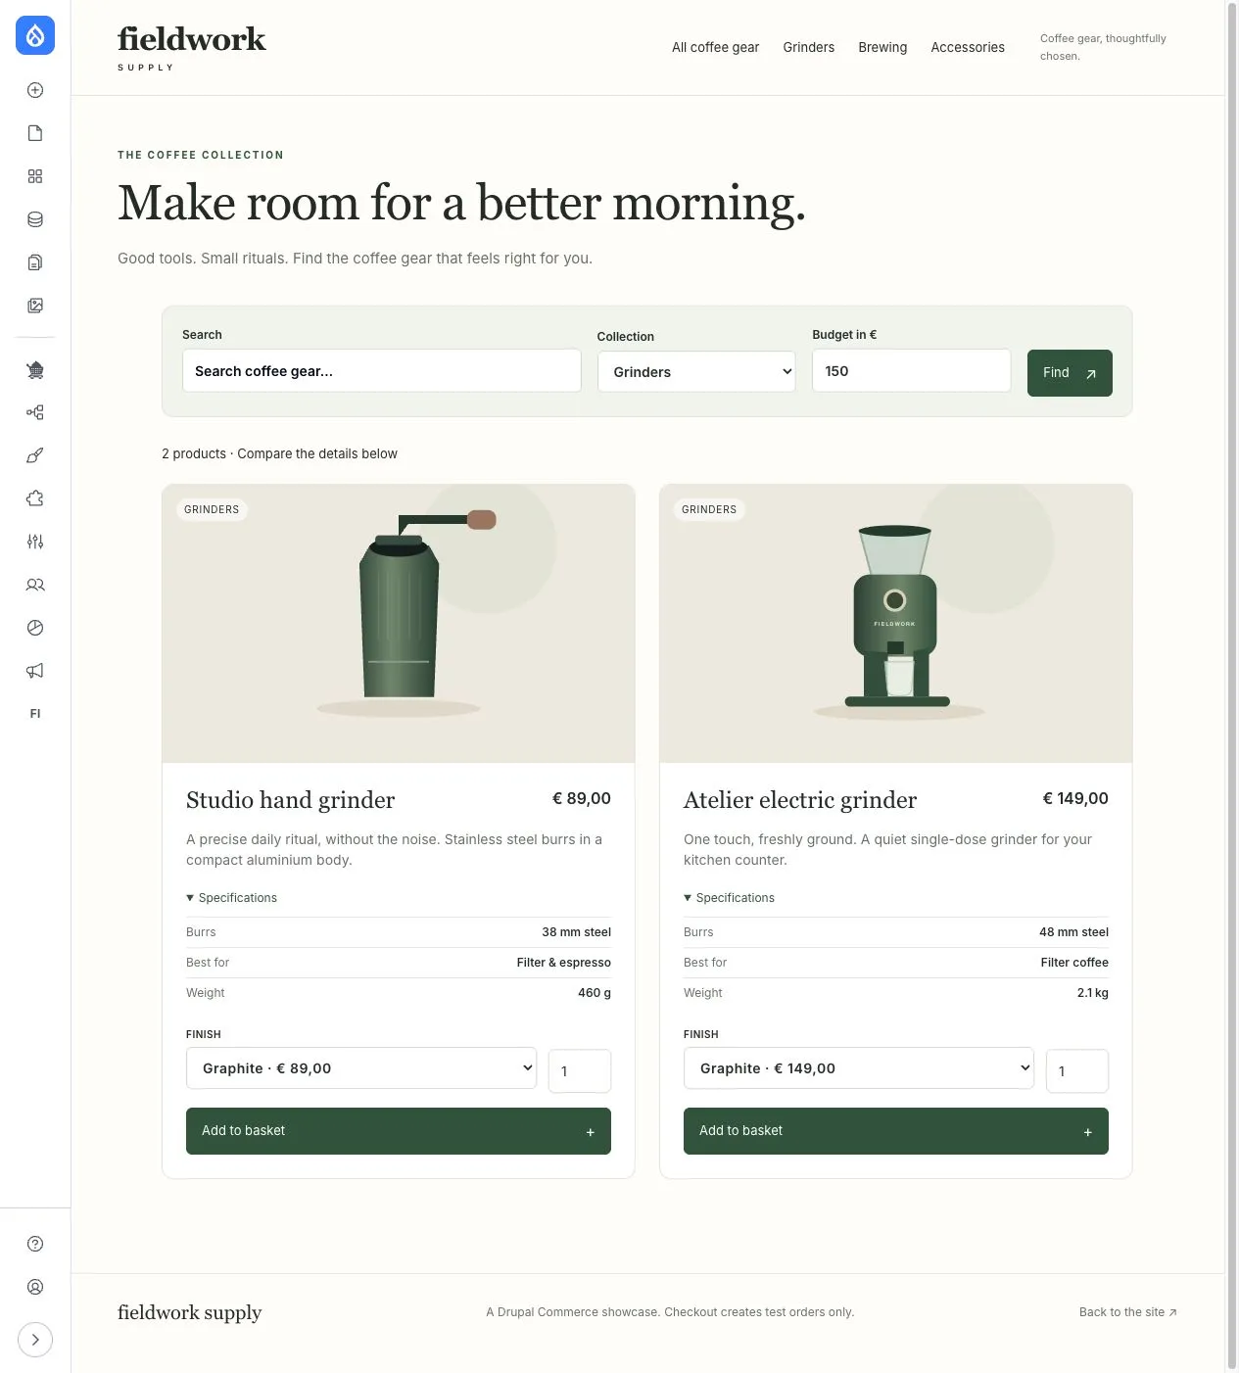Open the Brewing navigation item
This screenshot has height=1373, width=1239.
tap(882, 47)
